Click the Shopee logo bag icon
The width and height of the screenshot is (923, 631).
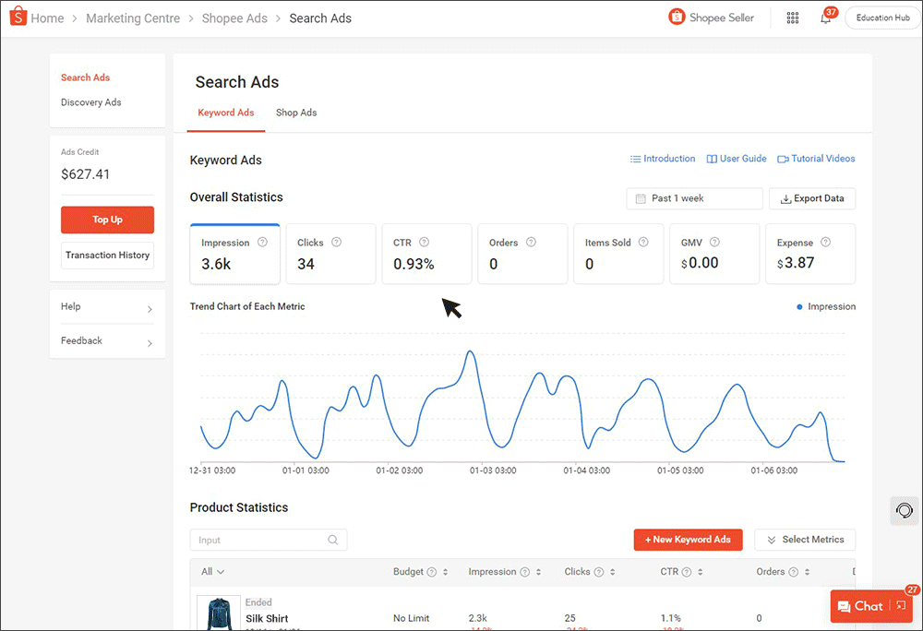(x=18, y=16)
